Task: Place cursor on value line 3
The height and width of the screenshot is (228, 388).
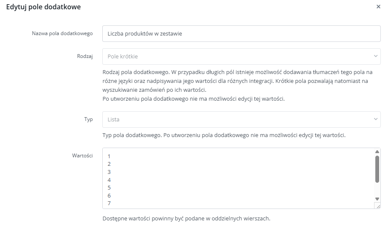Action: (109, 172)
